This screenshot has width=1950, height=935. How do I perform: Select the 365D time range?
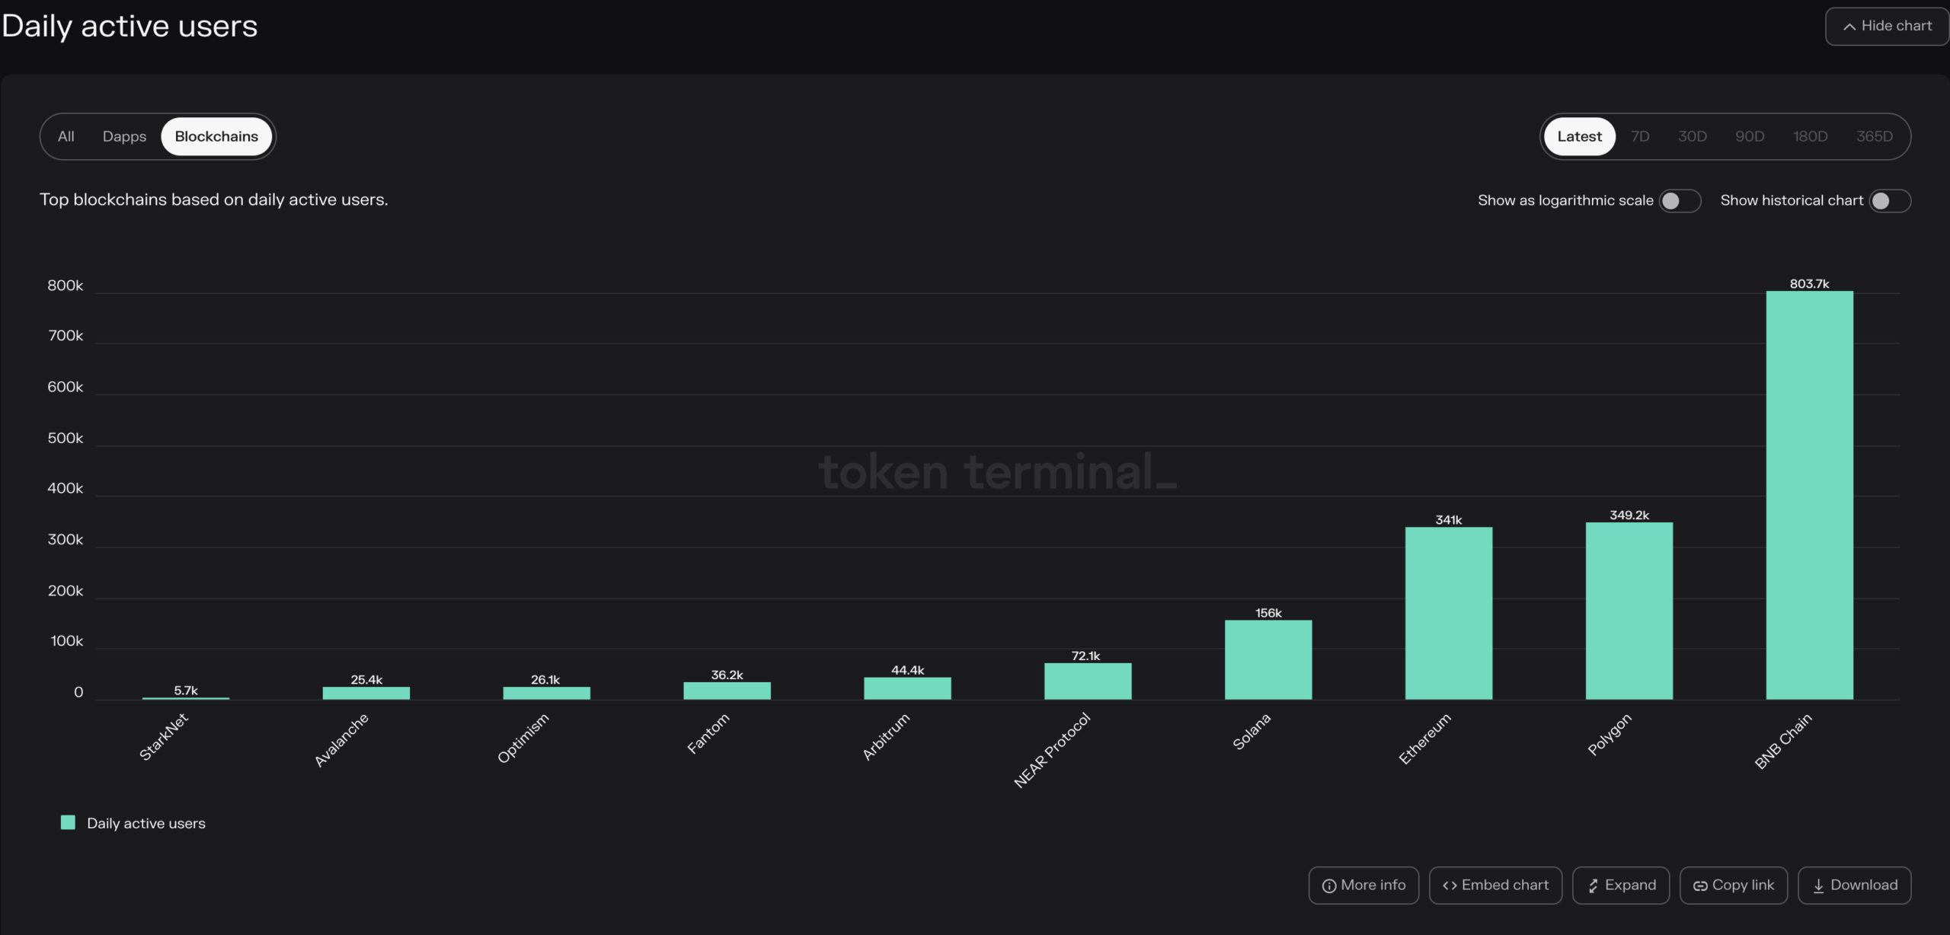[x=1874, y=136]
